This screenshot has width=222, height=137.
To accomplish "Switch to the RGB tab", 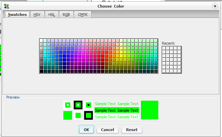I will point(66,15).
